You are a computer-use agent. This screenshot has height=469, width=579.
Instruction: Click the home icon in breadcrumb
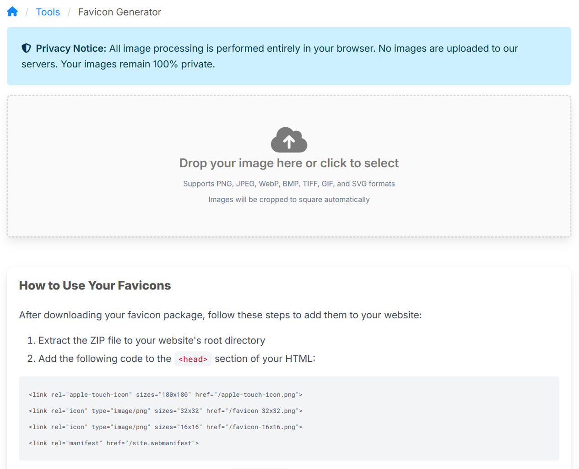pos(12,12)
